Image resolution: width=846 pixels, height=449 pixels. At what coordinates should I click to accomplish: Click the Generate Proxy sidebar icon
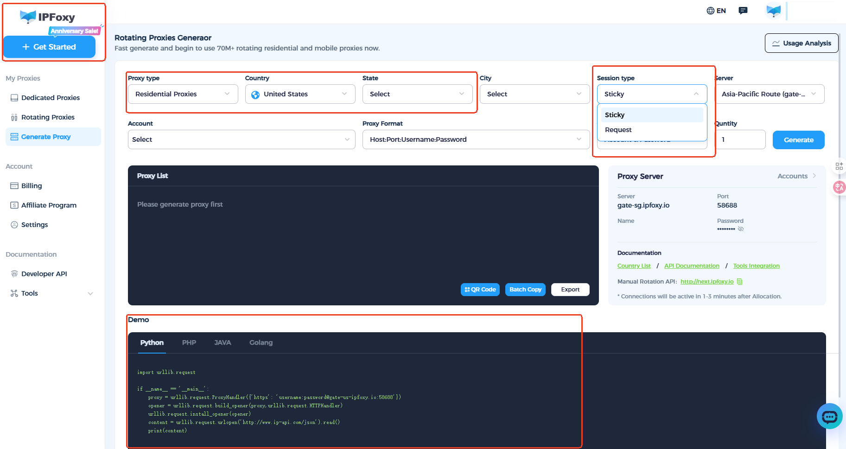coord(14,137)
